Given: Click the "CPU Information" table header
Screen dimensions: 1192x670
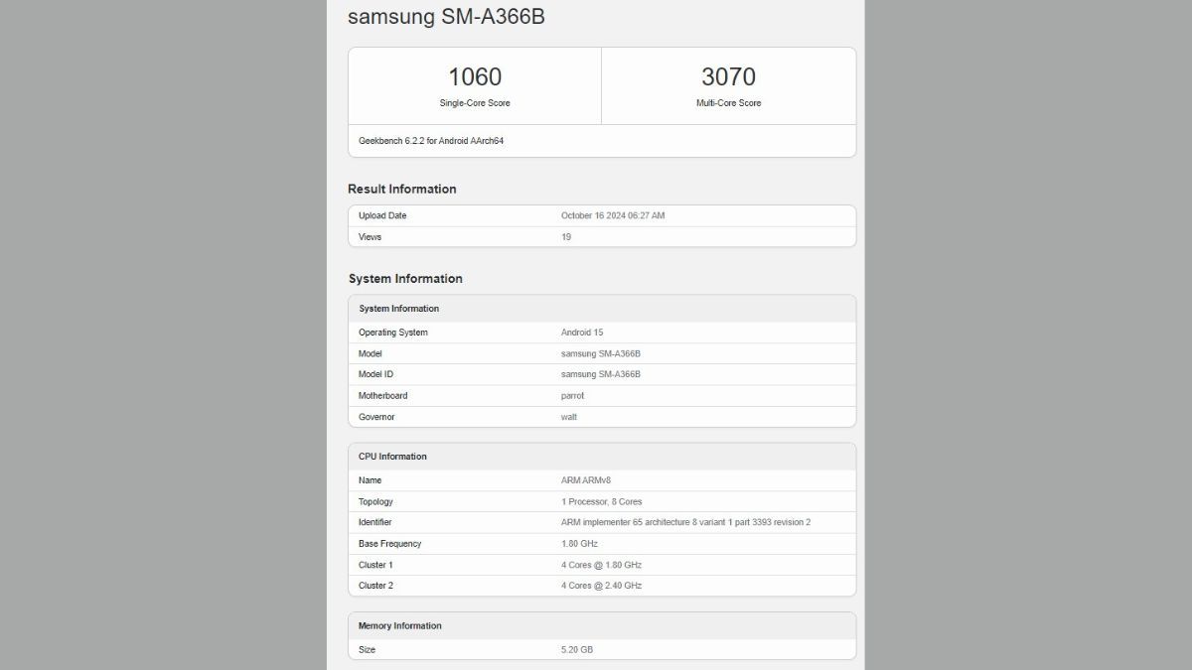Looking at the screenshot, I should (x=602, y=457).
